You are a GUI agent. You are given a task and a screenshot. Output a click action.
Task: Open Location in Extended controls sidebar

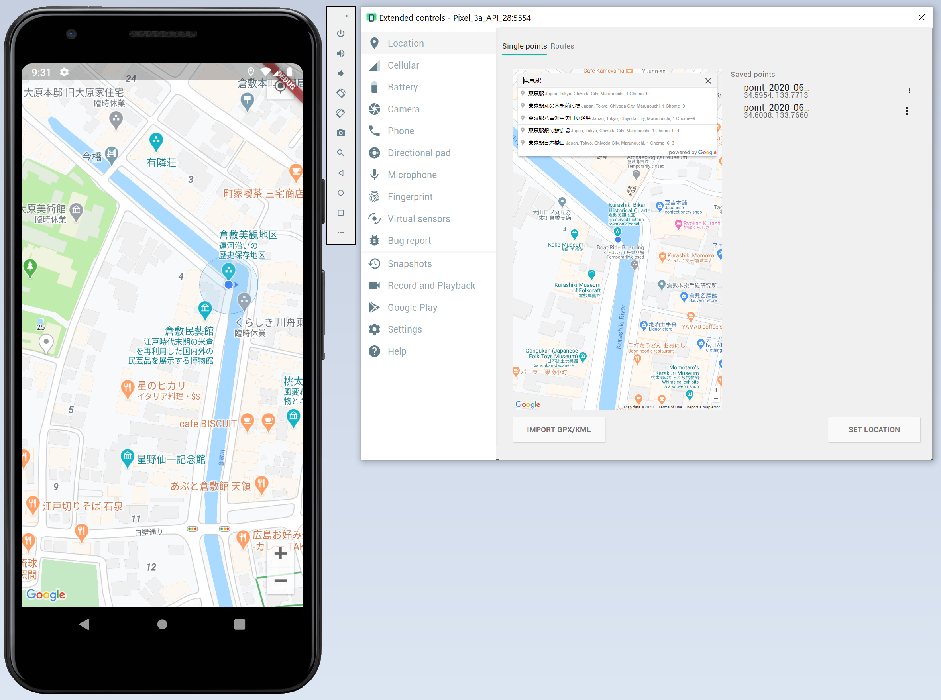tap(428, 43)
